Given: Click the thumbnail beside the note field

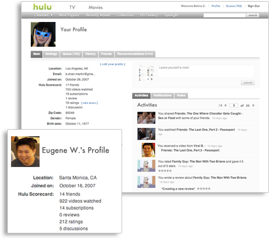Looking at the screenshot, I should pyautogui.click(x=146, y=73).
